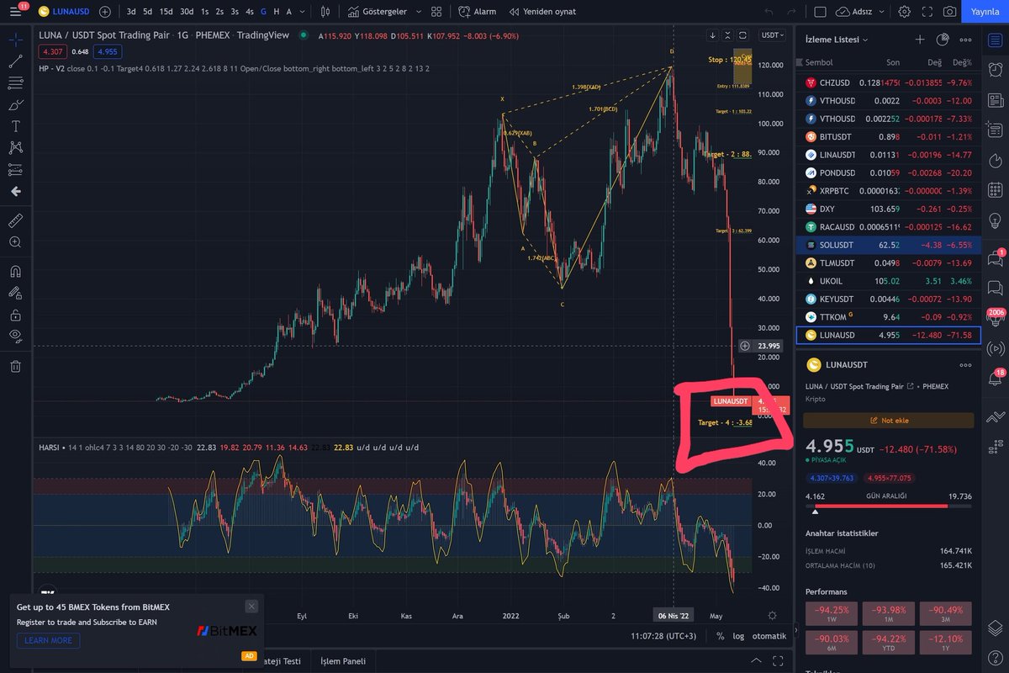Select CHZUSD in the watchlist
1009x673 pixels.
coord(889,82)
